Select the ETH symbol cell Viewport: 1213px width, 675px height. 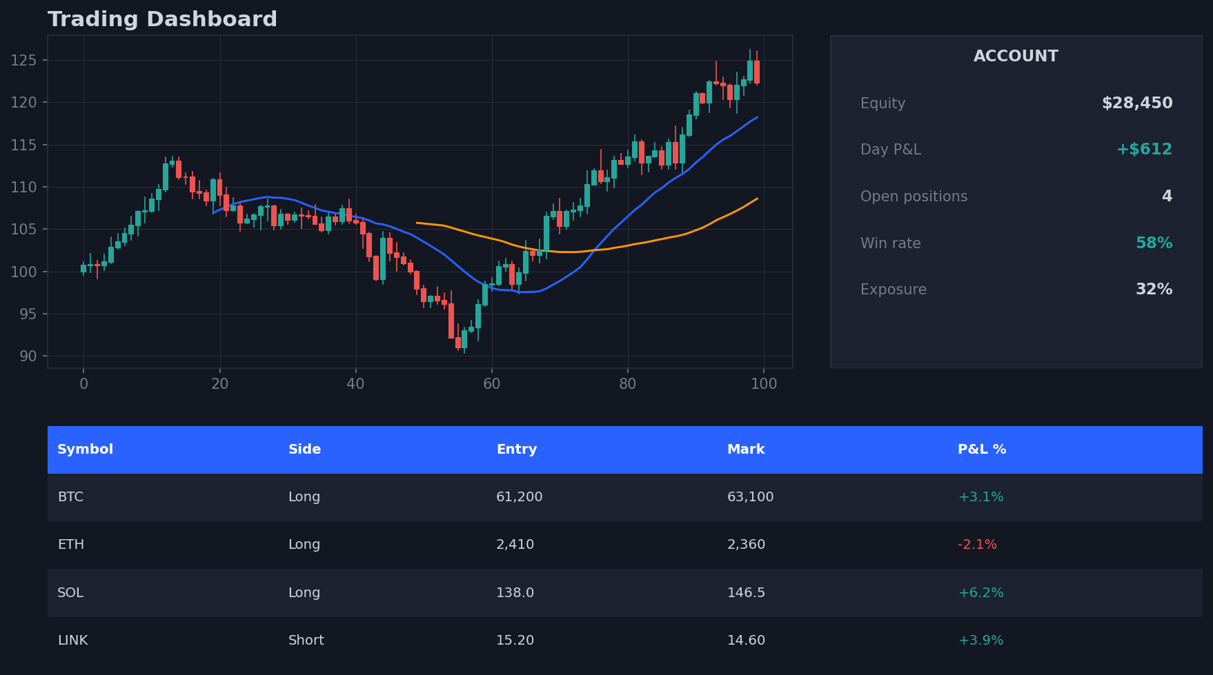(x=71, y=545)
